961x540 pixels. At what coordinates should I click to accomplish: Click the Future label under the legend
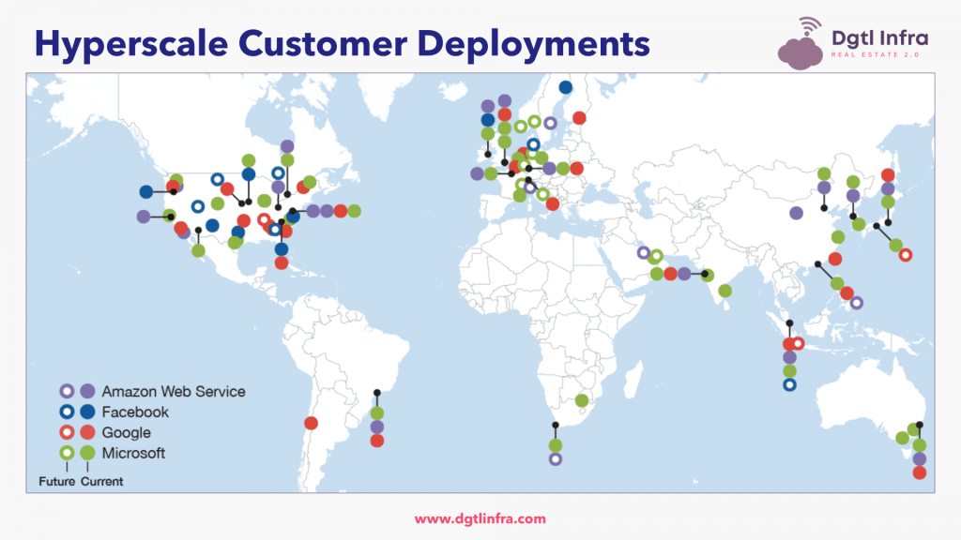pyautogui.click(x=54, y=482)
